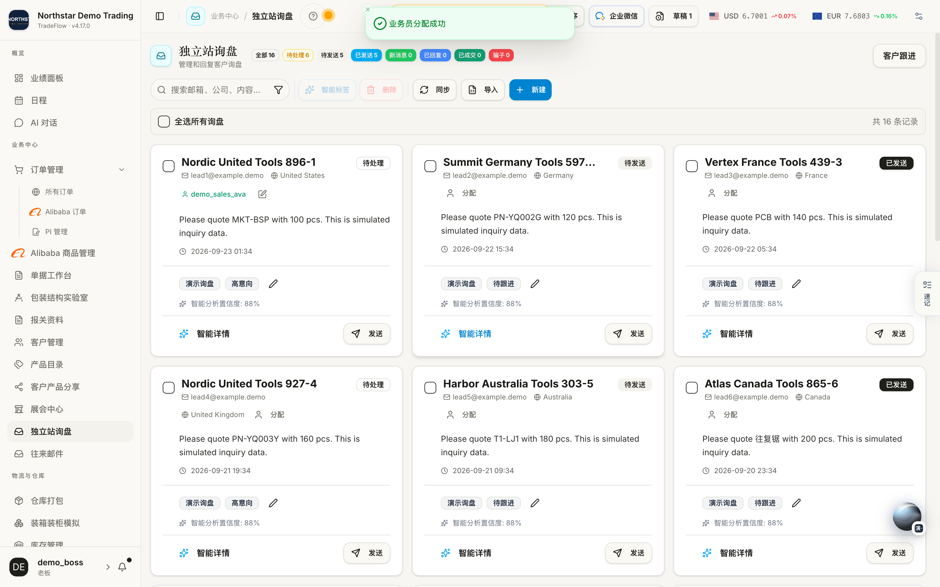Filter by 待处理 6 status tab

click(x=298, y=55)
